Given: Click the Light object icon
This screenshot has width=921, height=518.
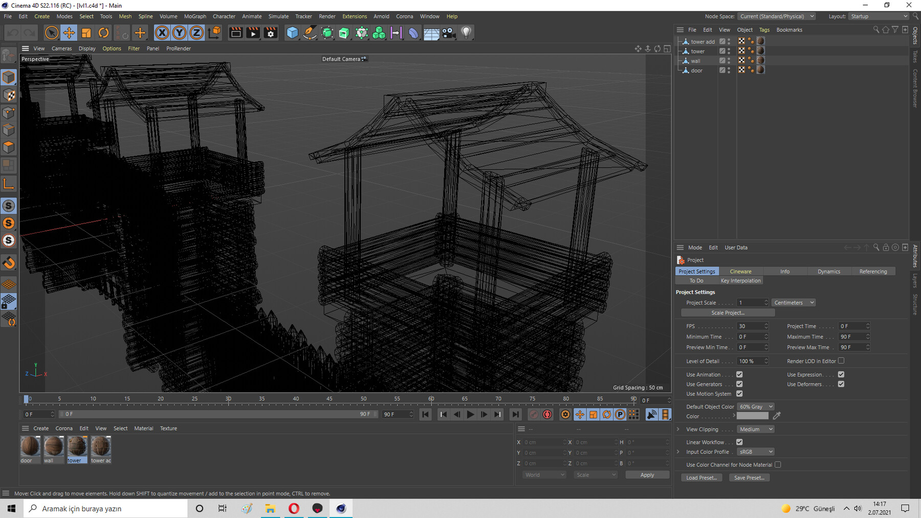Looking at the screenshot, I should point(466,33).
